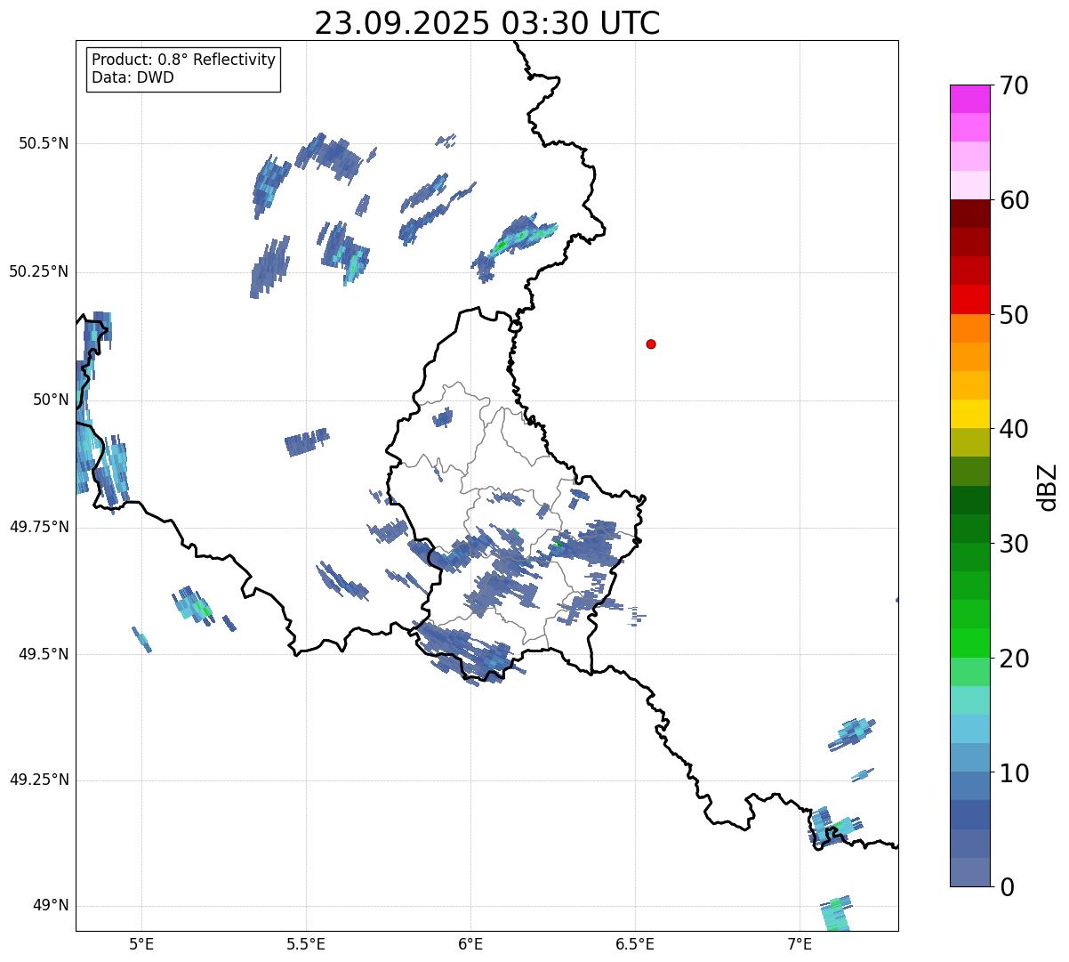Click the dark maroon colorbar segment below 60
The height and width of the screenshot is (962, 1069).
[969, 214]
